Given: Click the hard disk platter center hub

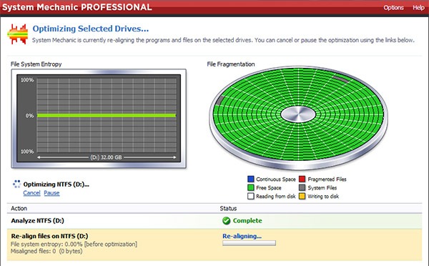Looking at the screenshot, I should tap(298, 114).
